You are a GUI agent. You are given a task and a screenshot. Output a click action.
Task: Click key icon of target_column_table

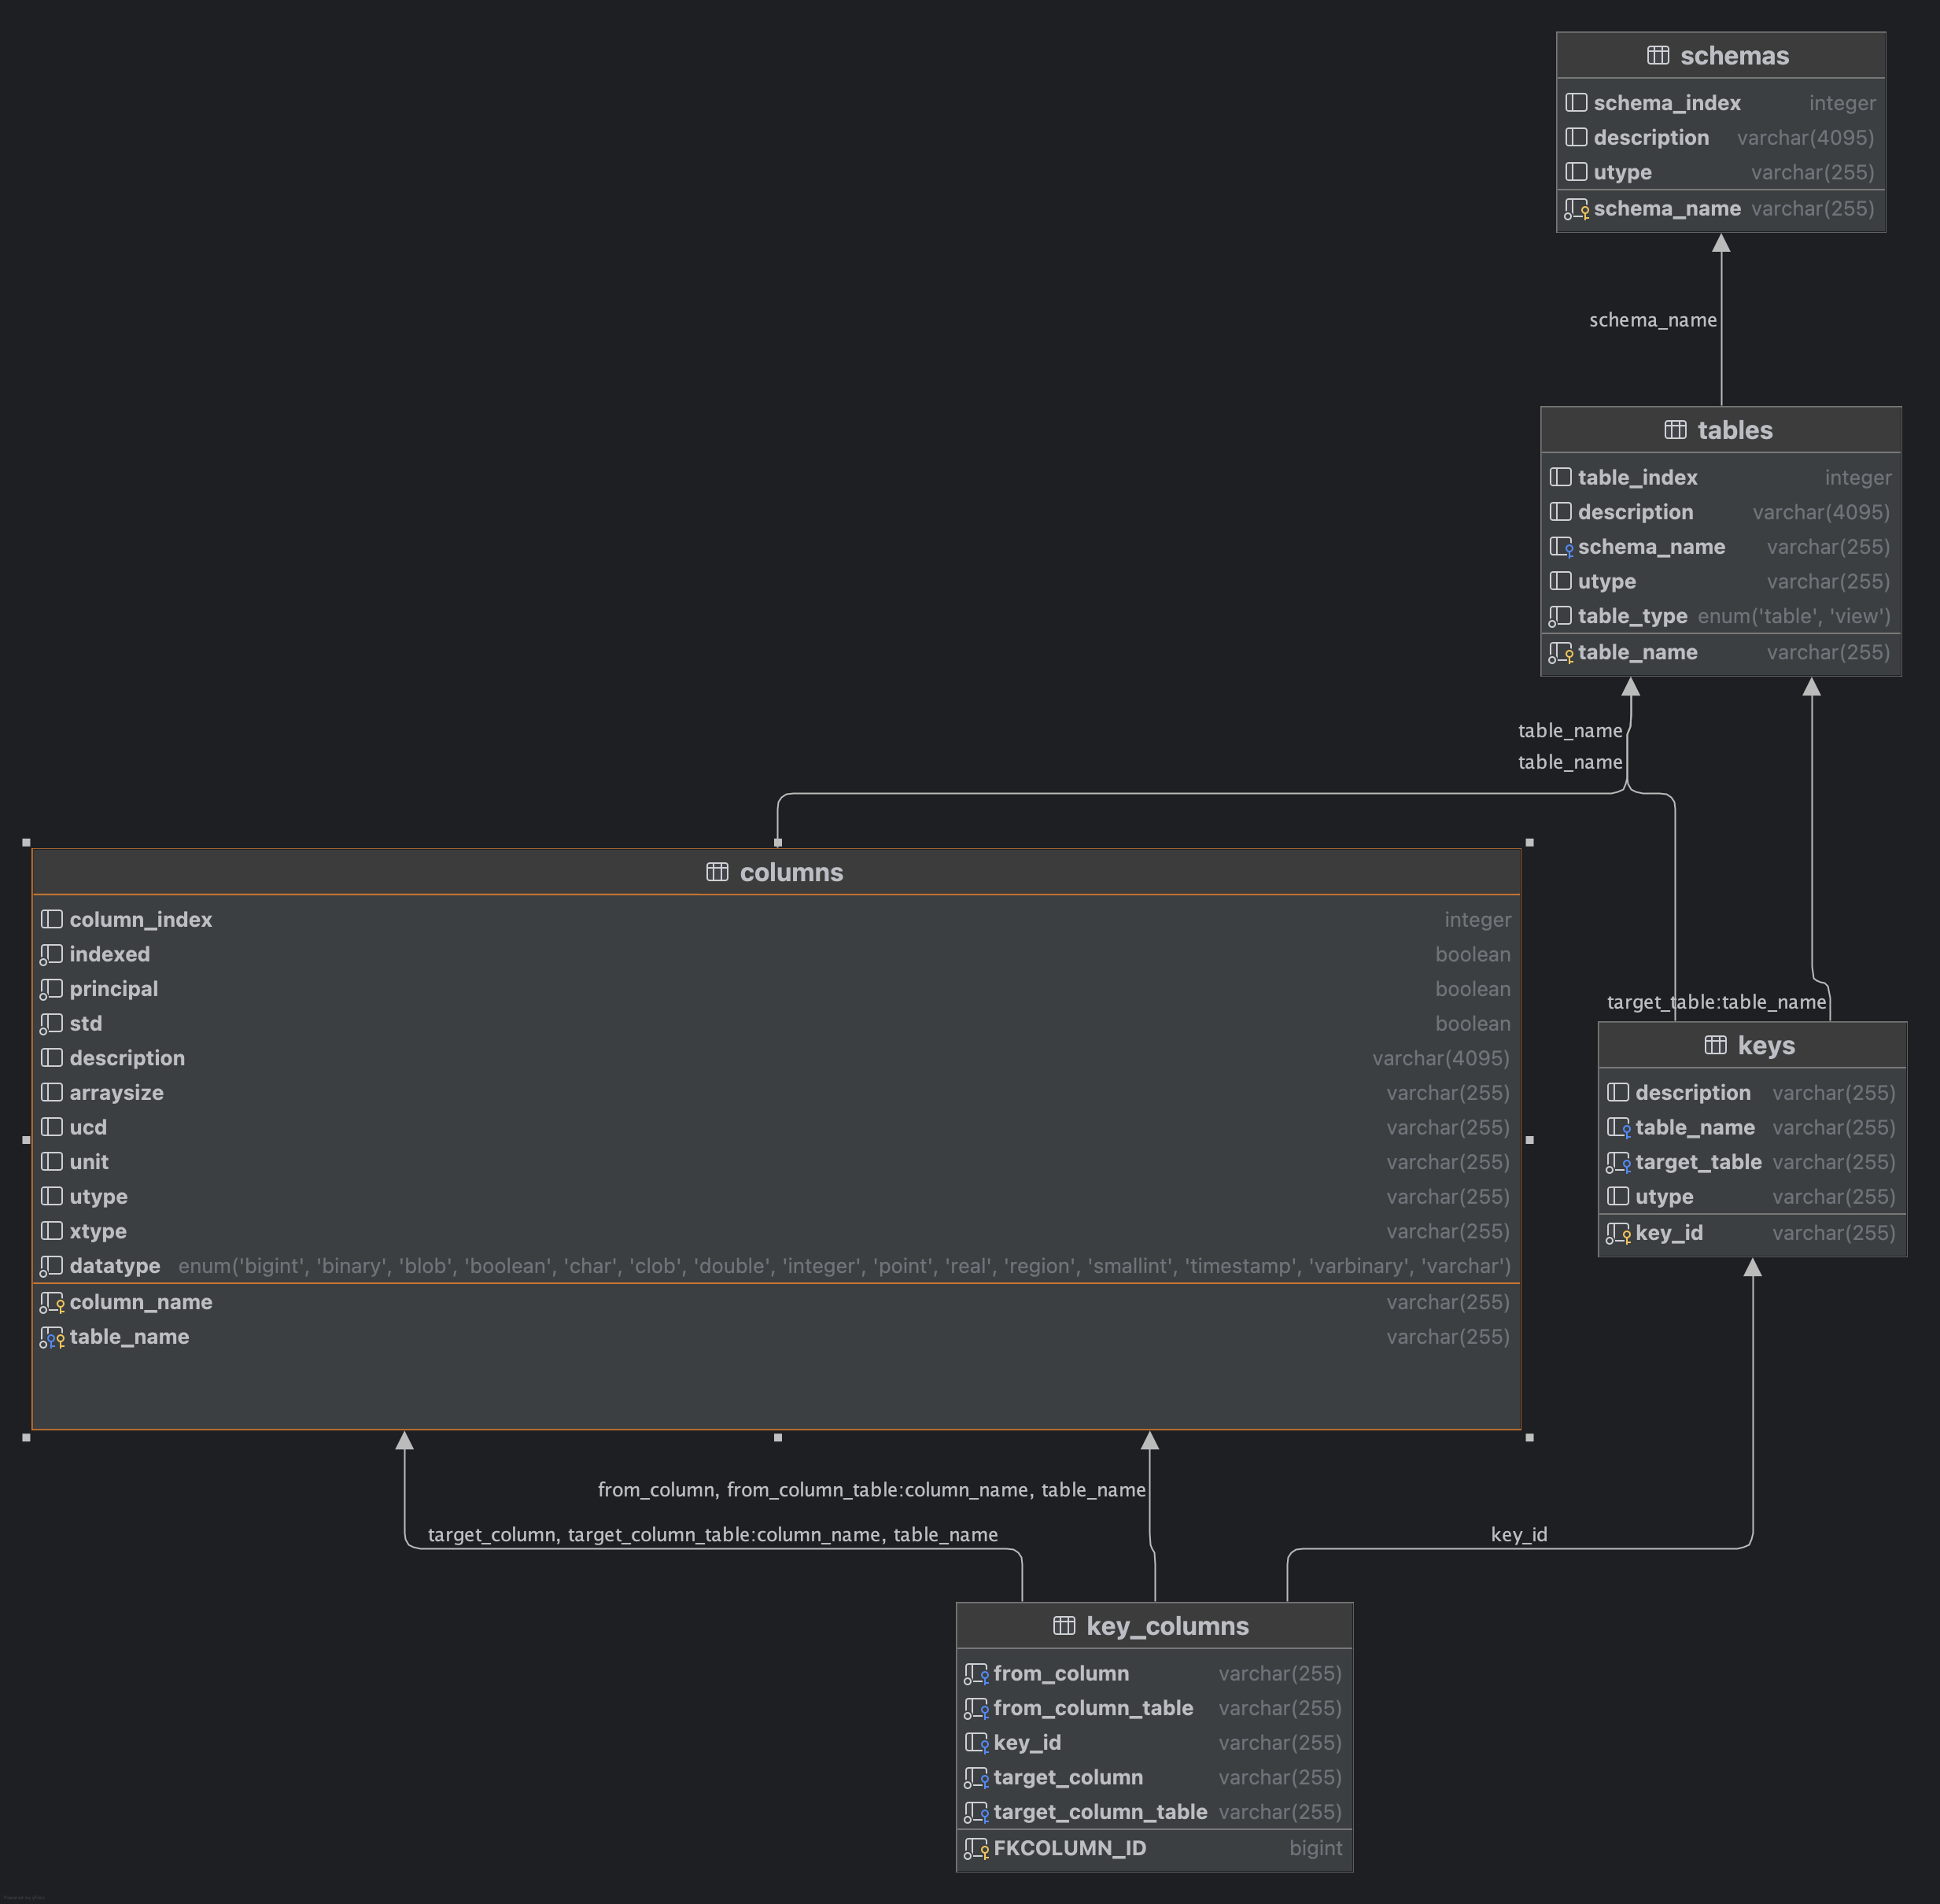(976, 1813)
